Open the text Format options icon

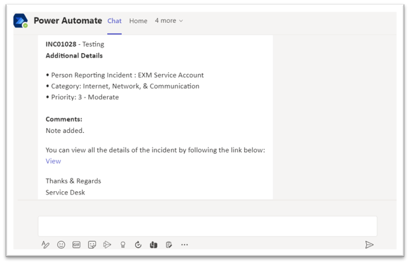[45, 245]
